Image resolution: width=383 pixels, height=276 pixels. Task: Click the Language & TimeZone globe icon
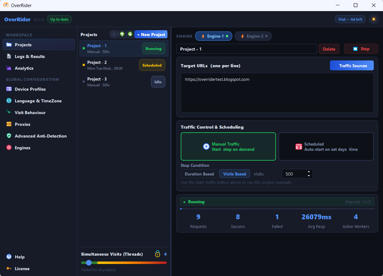(9, 101)
